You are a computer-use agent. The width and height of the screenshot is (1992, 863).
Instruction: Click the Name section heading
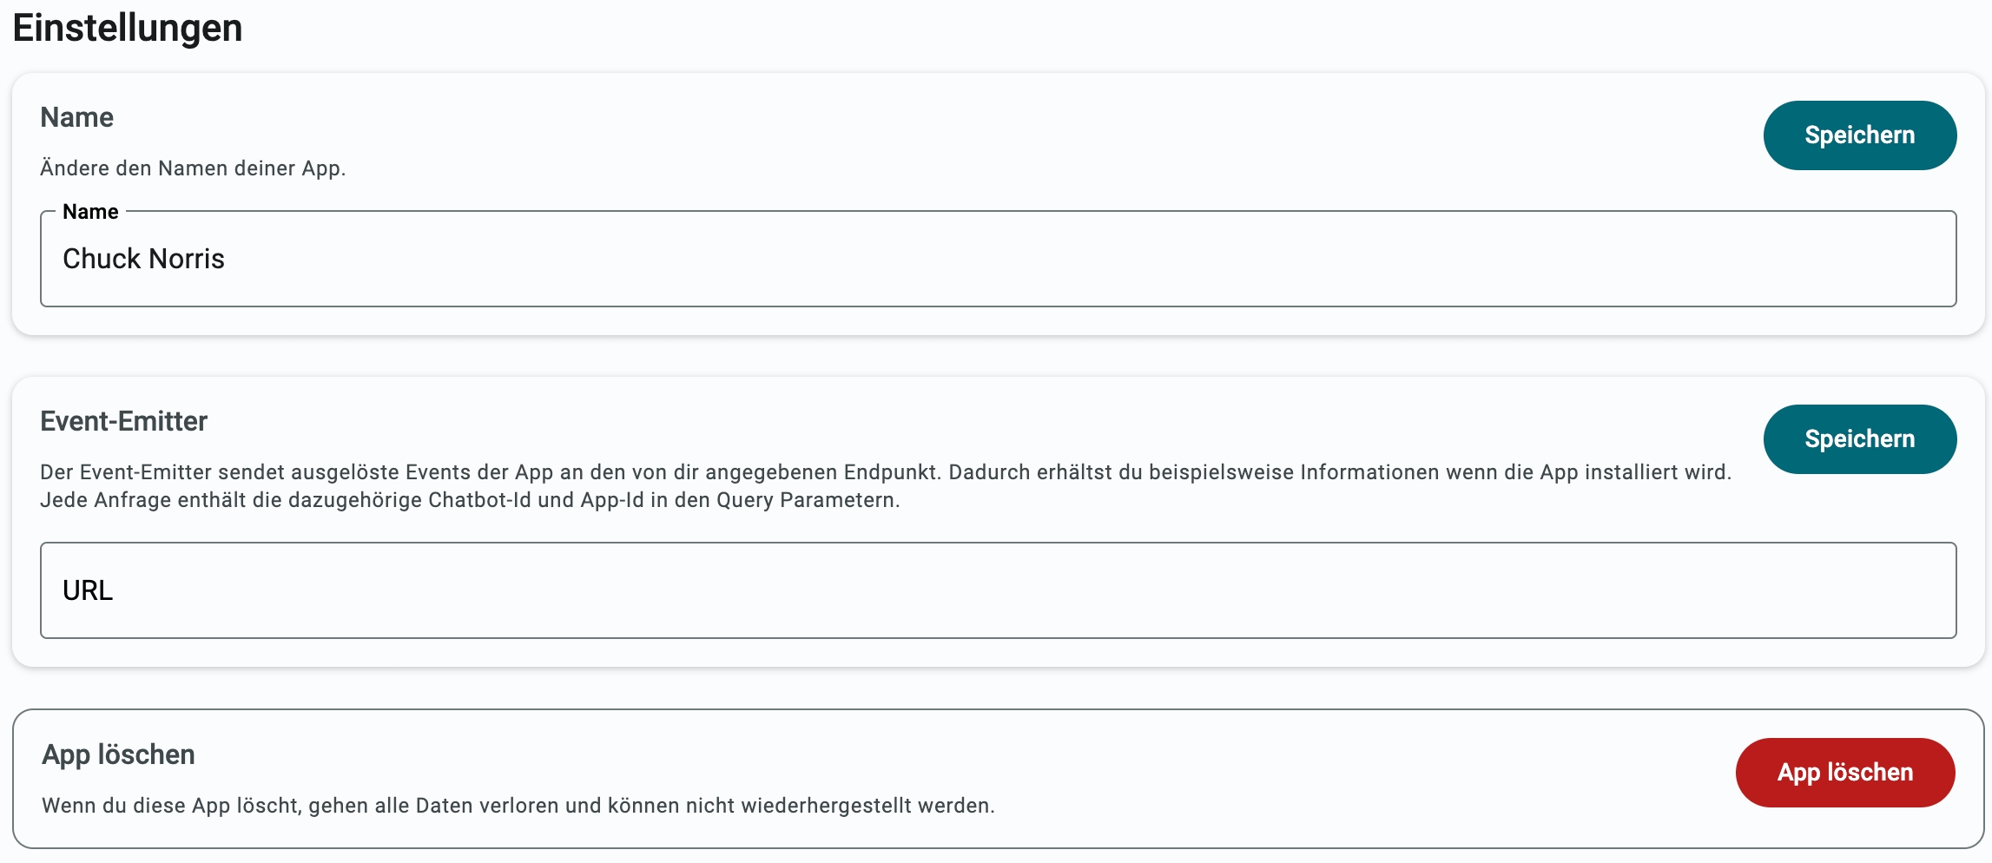pyautogui.click(x=76, y=117)
